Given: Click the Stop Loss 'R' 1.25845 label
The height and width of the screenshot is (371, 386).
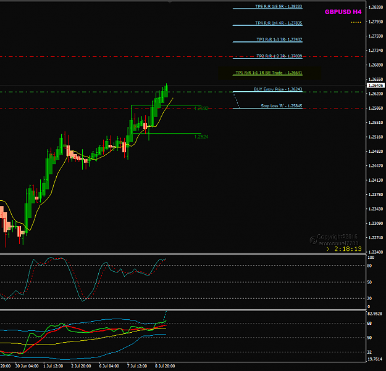Looking at the screenshot, I should pos(282,105).
